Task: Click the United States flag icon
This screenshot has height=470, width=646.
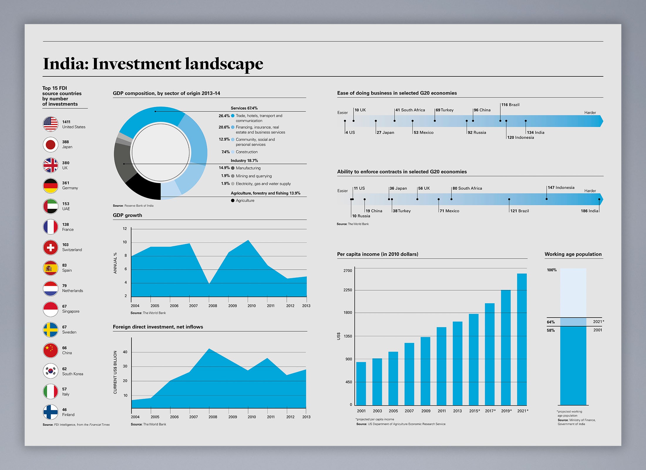Action: pyautogui.click(x=51, y=124)
